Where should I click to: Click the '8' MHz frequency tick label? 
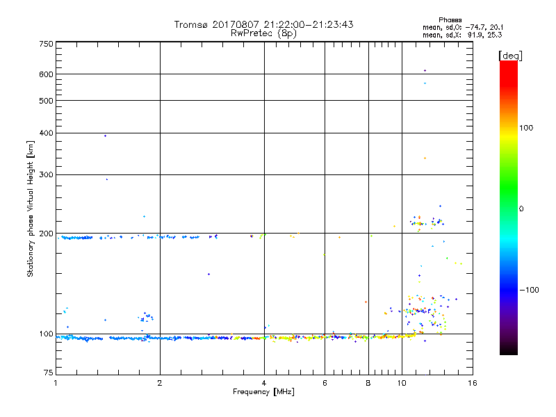(x=368, y=383)
